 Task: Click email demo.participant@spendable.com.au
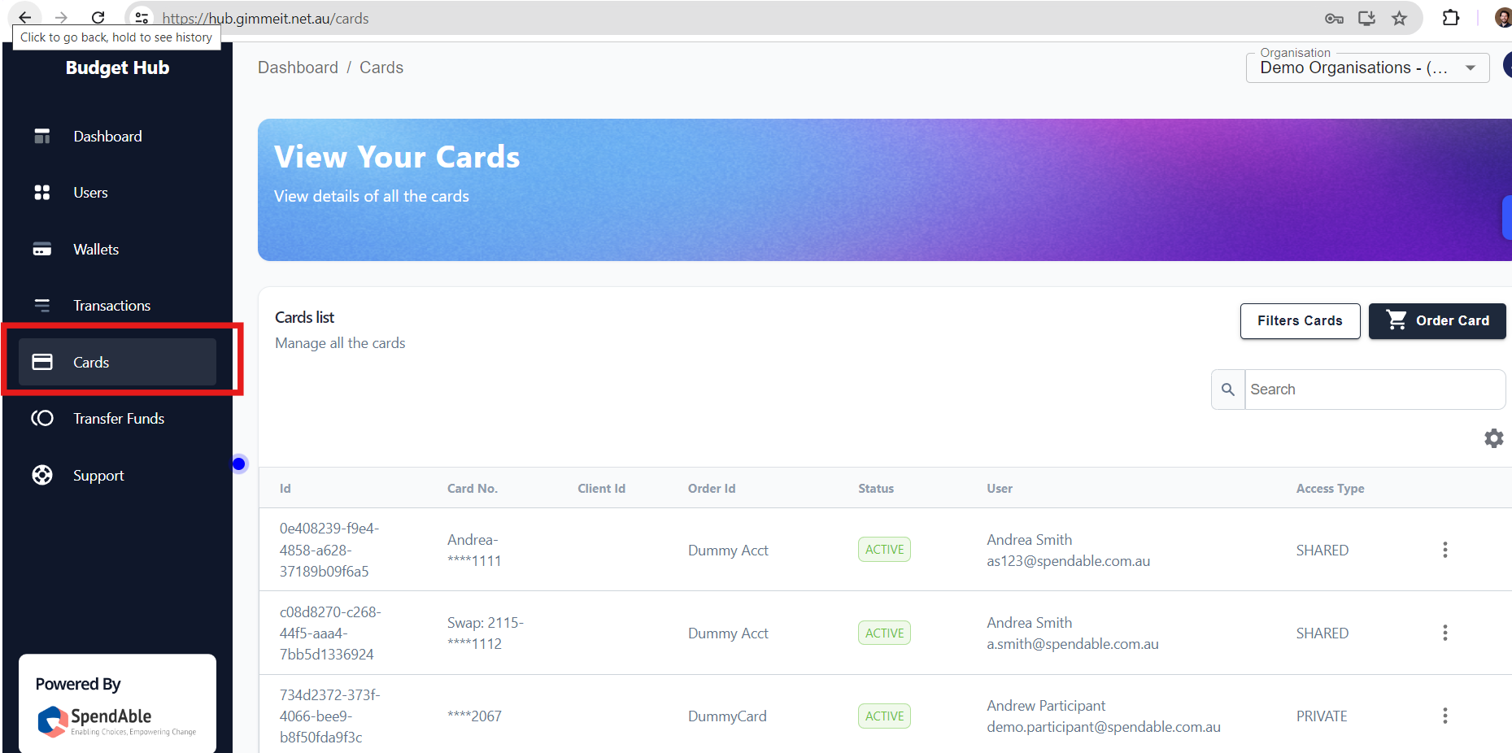[1104, 727]
